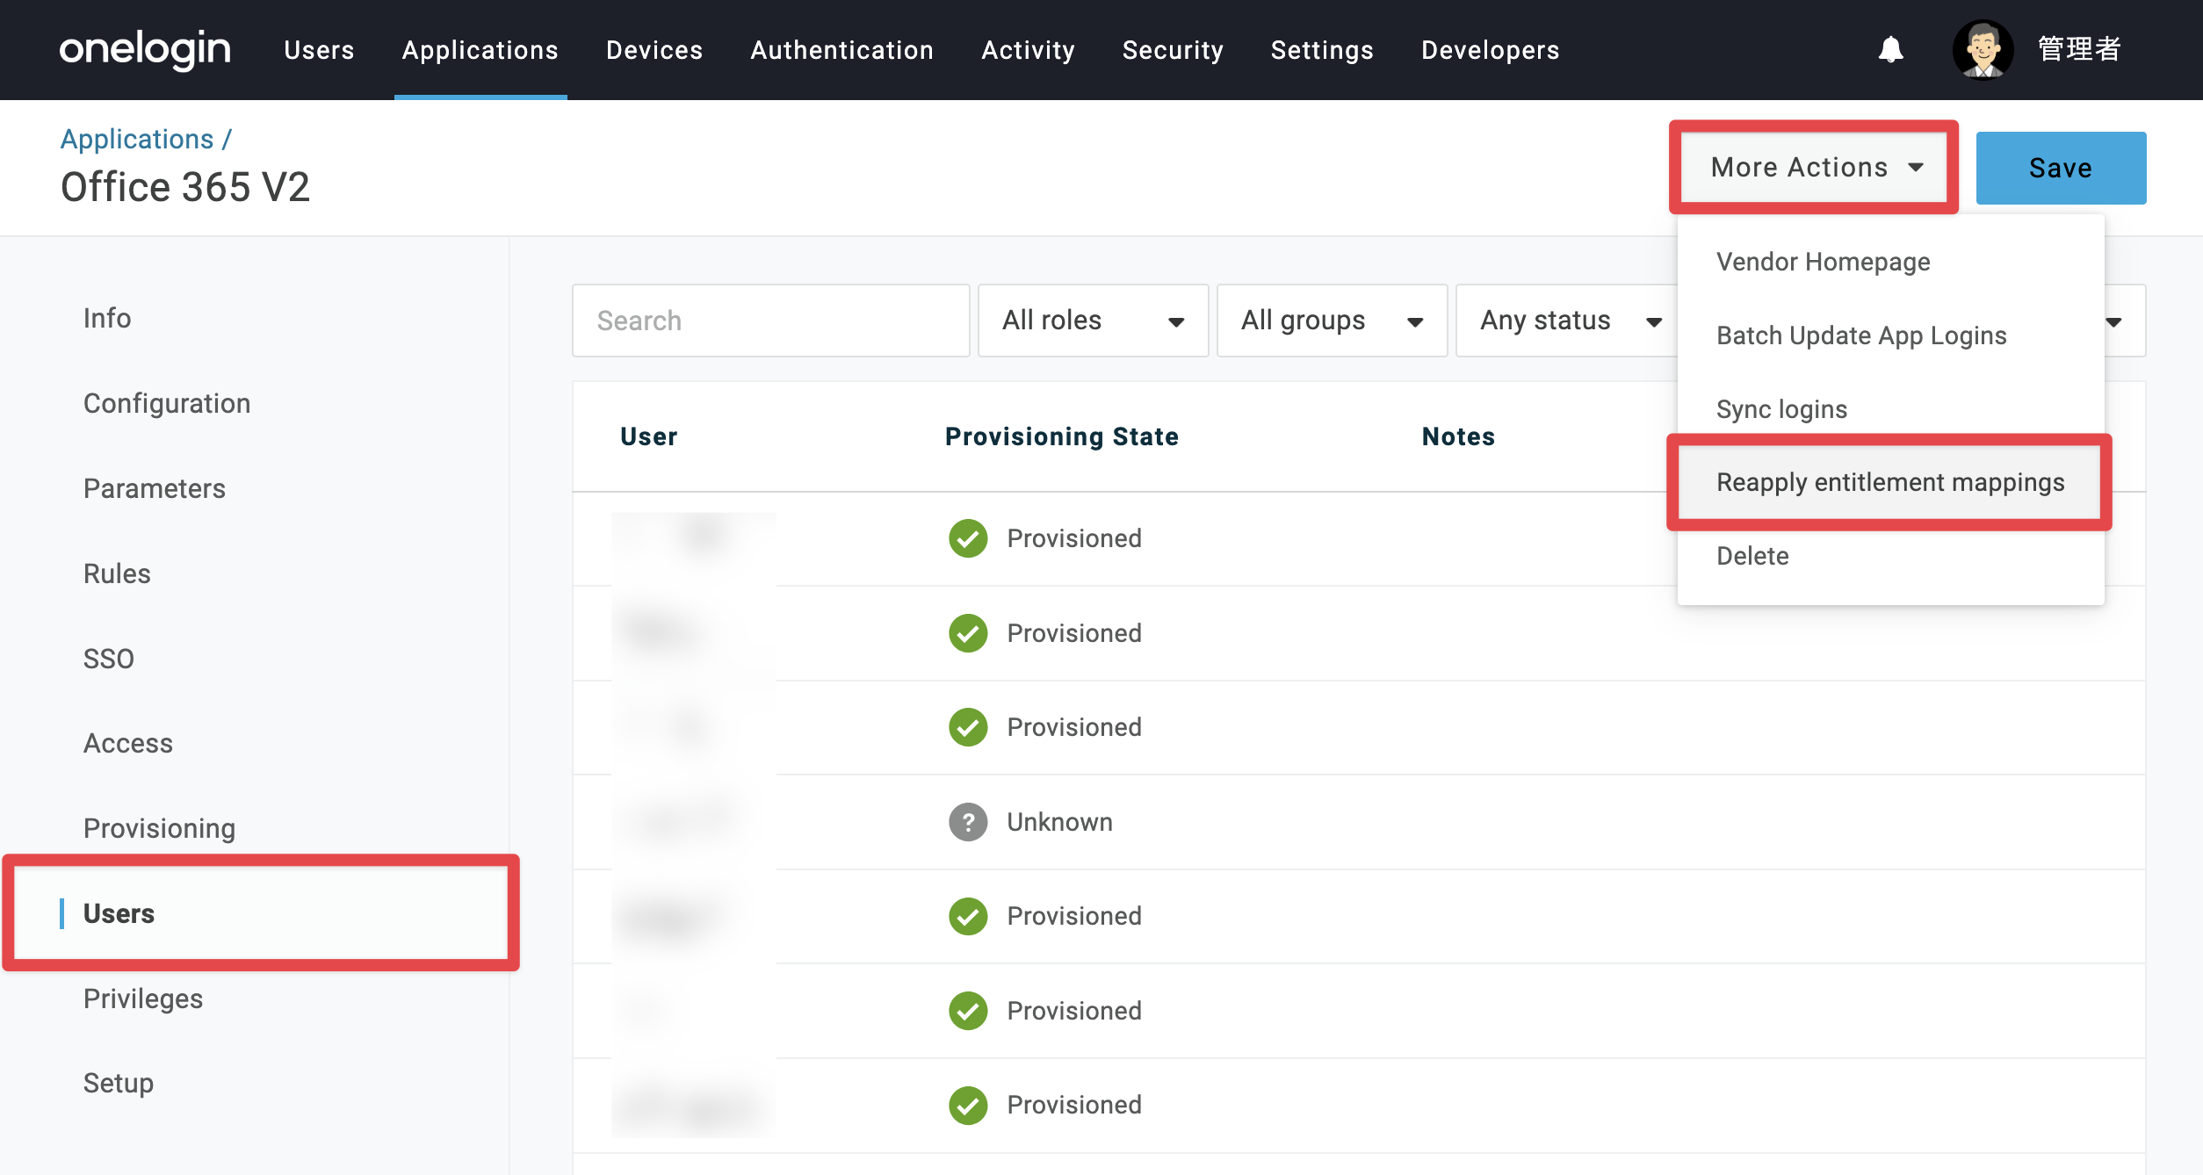Click the administrator name 管理者

(x=2079, y=49)
